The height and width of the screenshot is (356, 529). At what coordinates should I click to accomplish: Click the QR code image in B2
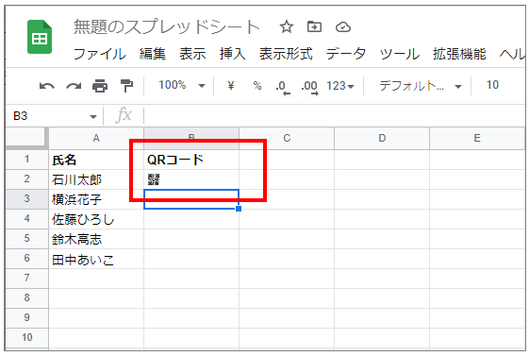coord(154,179)
